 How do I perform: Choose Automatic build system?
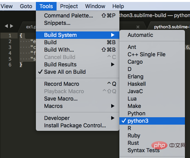(x=152, y=35)
